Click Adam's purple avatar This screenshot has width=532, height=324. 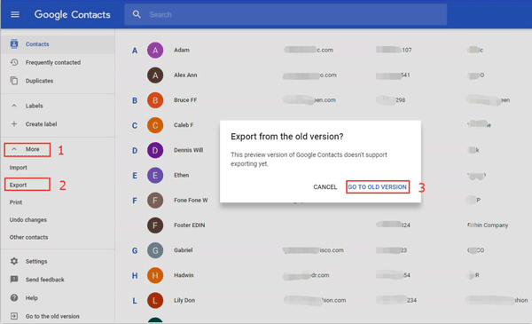pos(155,51)
